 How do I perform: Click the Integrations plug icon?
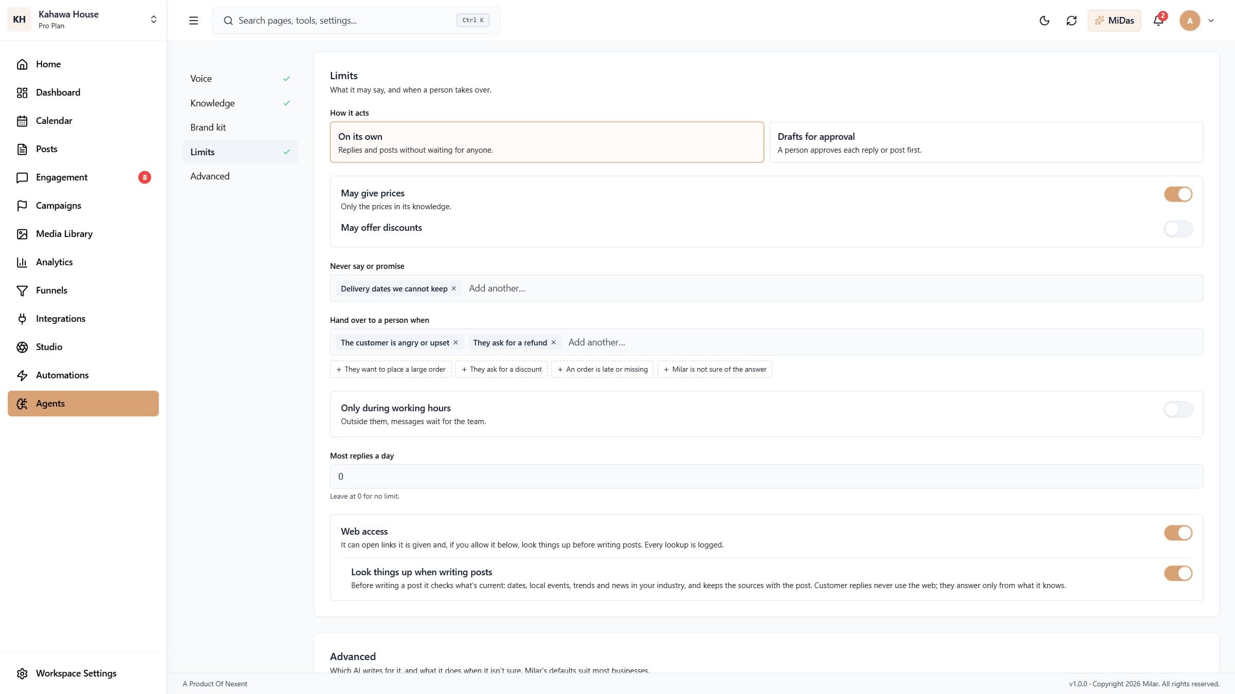click(22, 319)
